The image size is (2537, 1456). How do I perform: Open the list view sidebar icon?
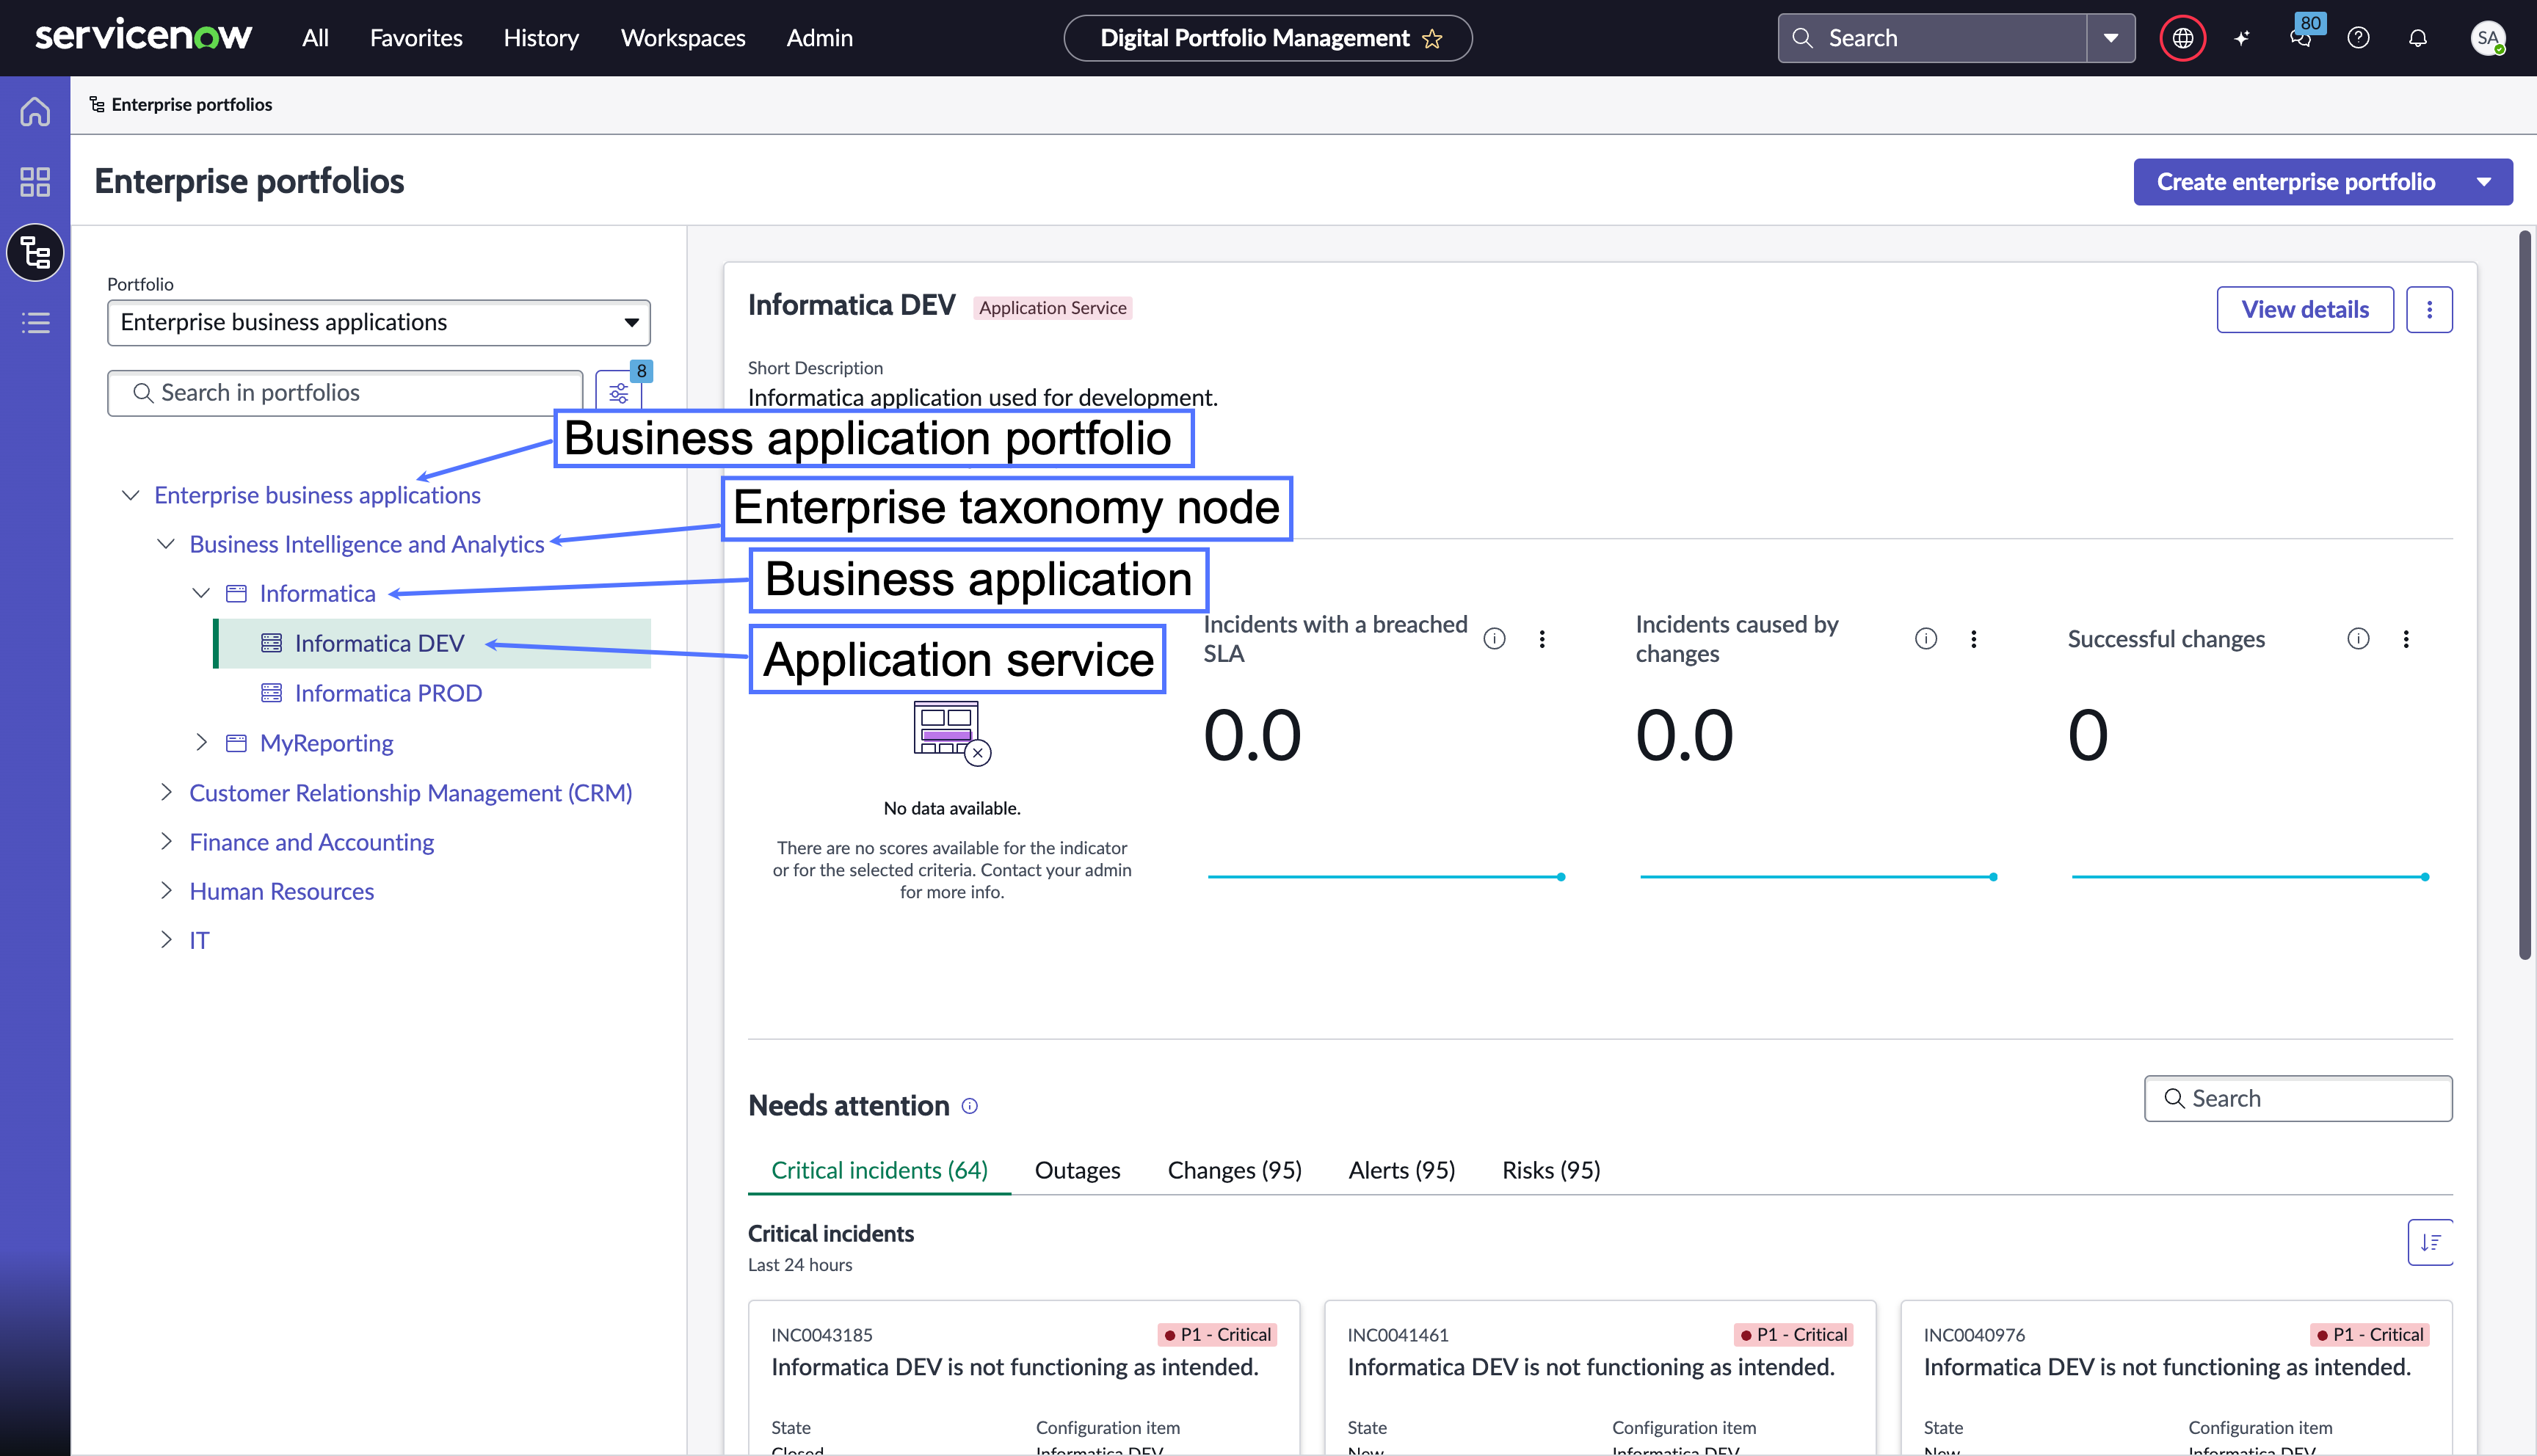[x=35, y=323]
